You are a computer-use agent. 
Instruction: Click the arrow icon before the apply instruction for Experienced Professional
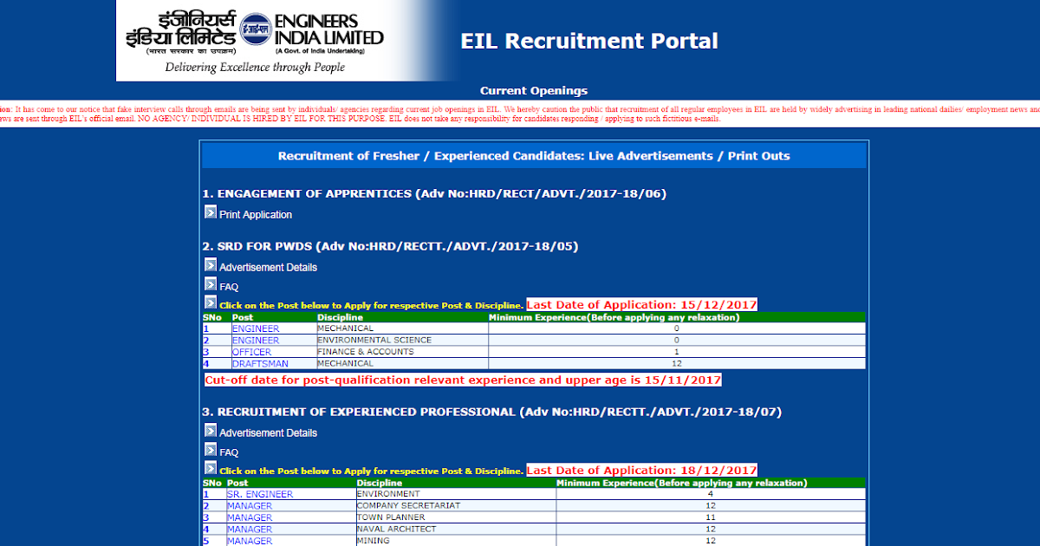point(211,467)
